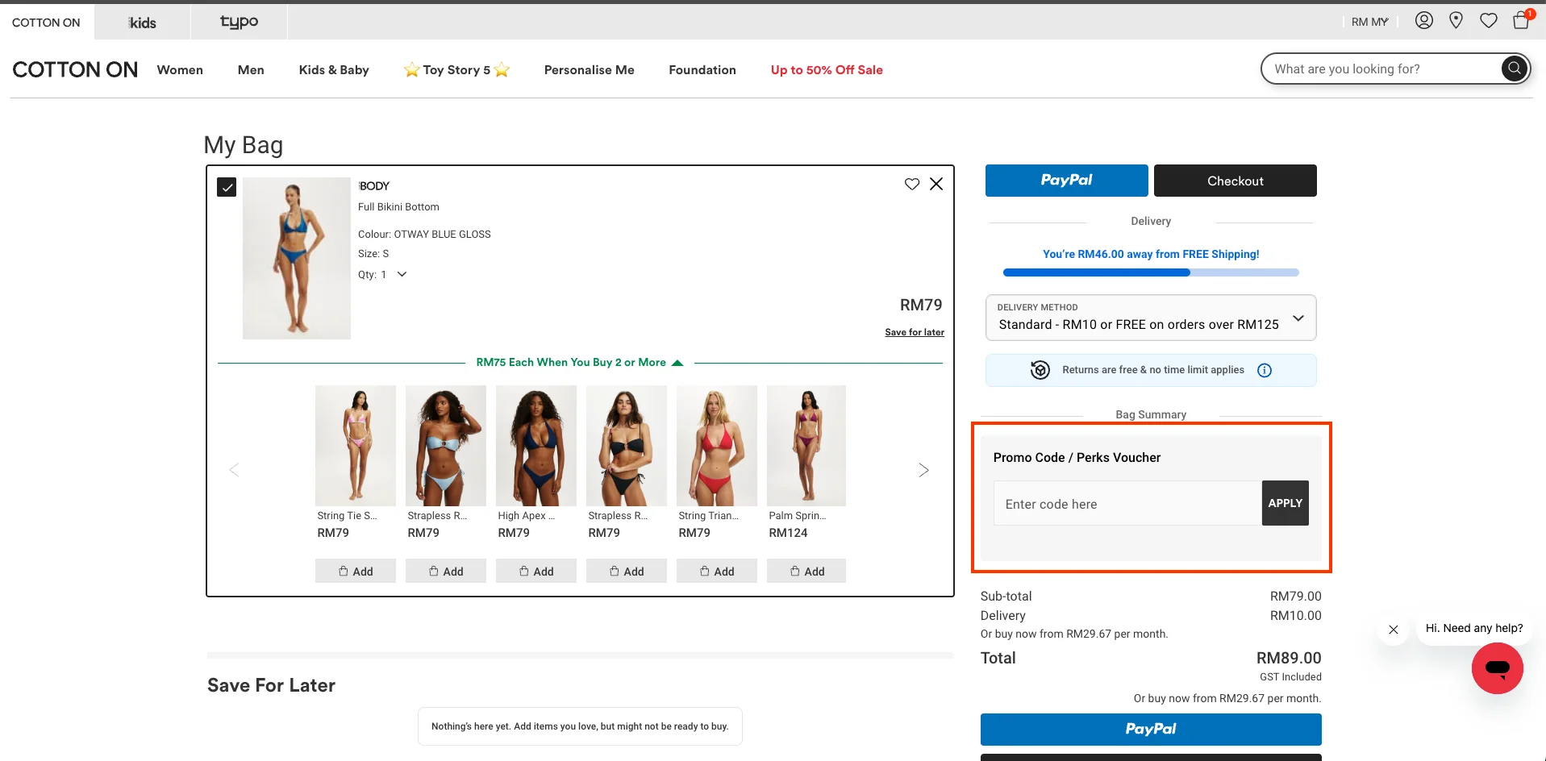Open the String Trian... red bikini thumbnail
This screenshot has height=761, width=1546.
(717, 445)
